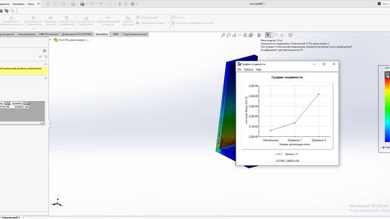Click the Print icon in quick access toolbar
Screen dimensions: 390x219
point(82,4)
